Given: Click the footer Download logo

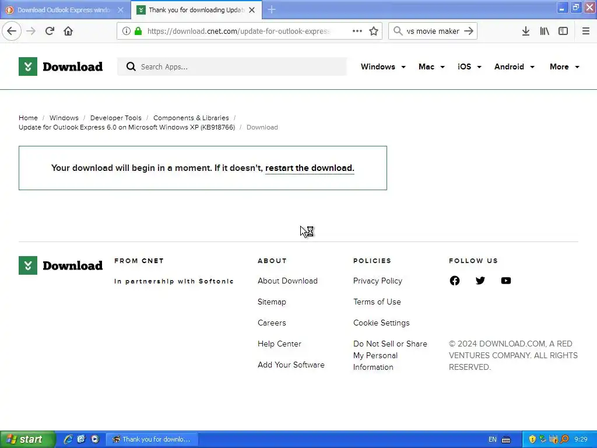Looking at the screenshot, I should coord(61,265).
